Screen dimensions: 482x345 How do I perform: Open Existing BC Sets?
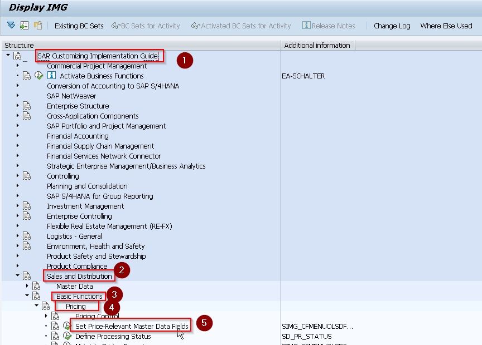point(79,26)
